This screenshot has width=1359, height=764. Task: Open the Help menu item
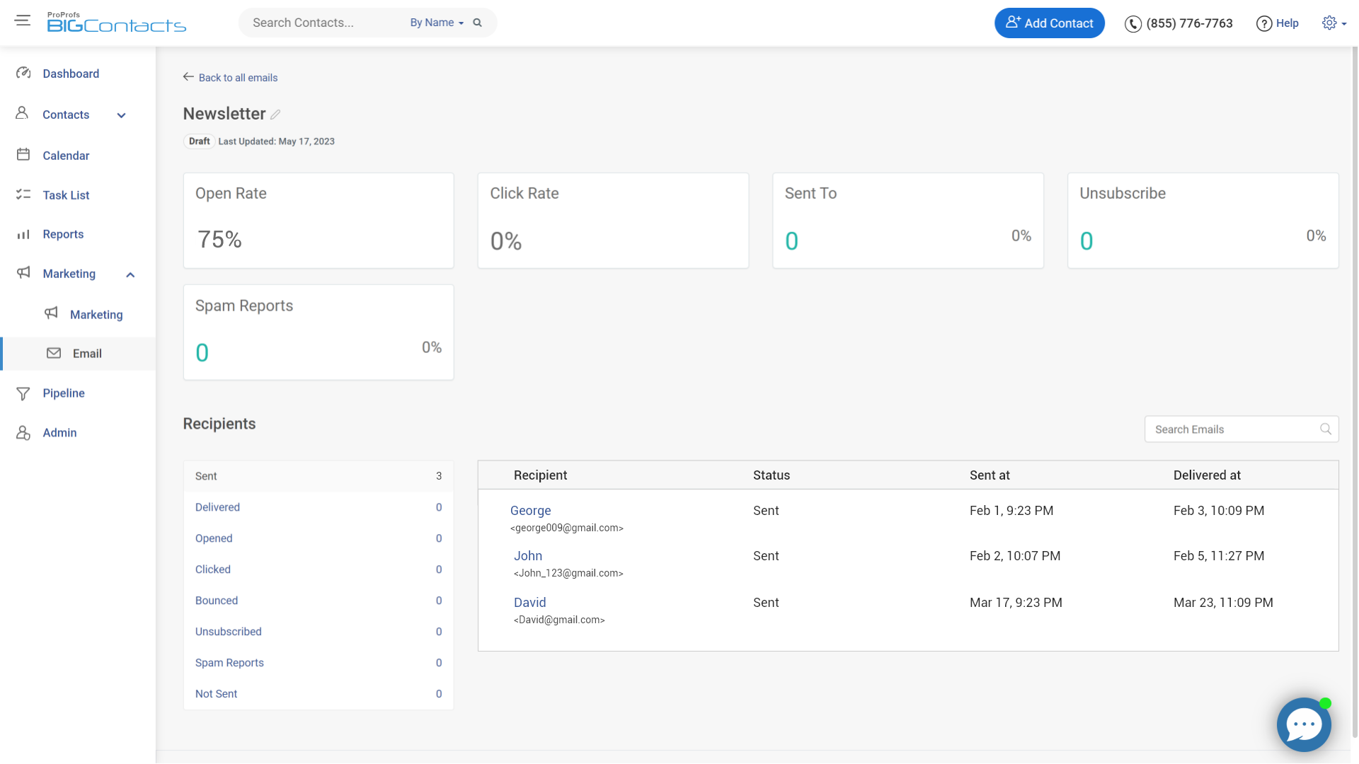click(x=1279, y=23)
